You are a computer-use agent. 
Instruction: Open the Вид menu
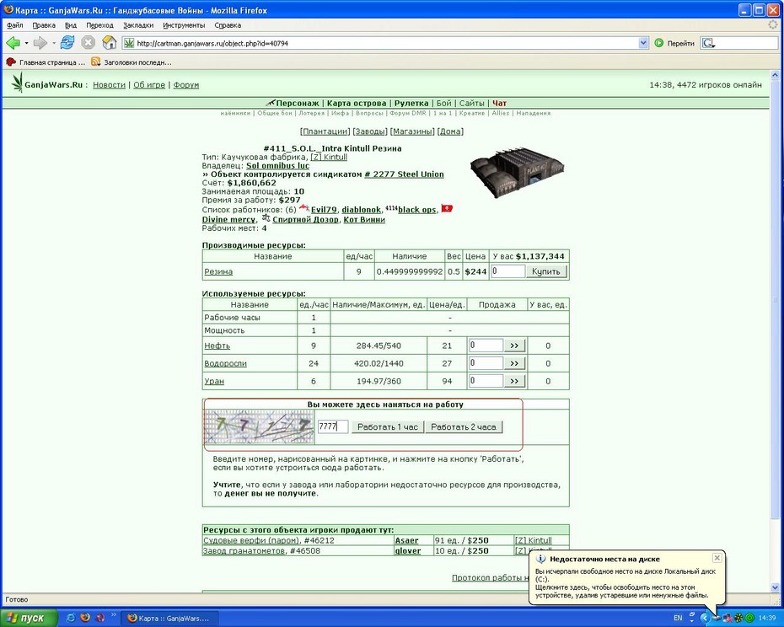coord(71,25)
